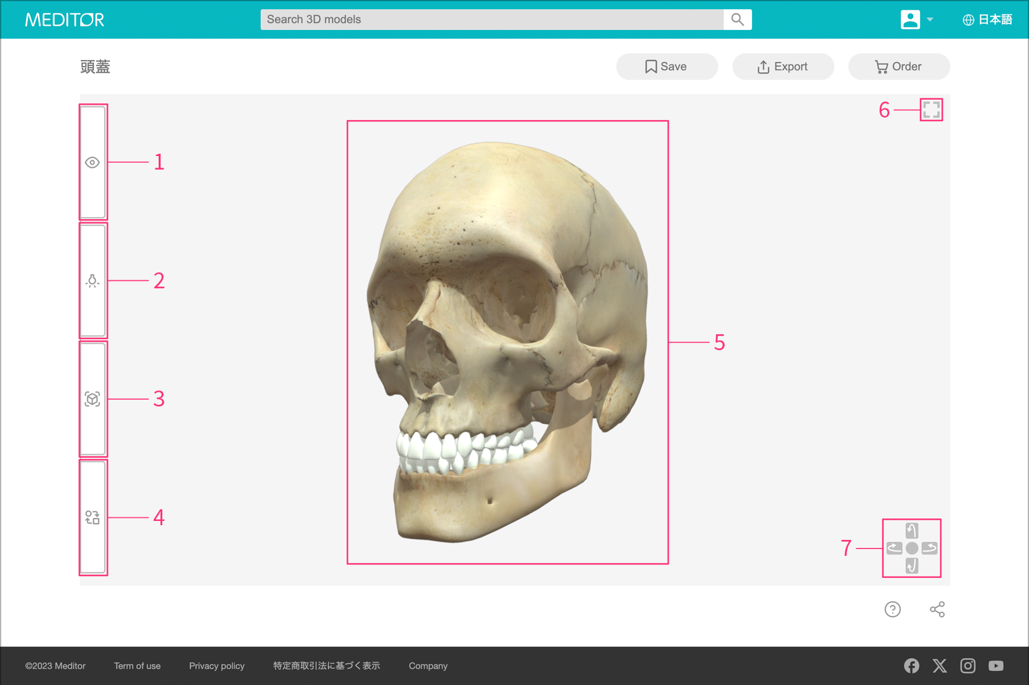Select the 3D cube view tool

[92, 399]
